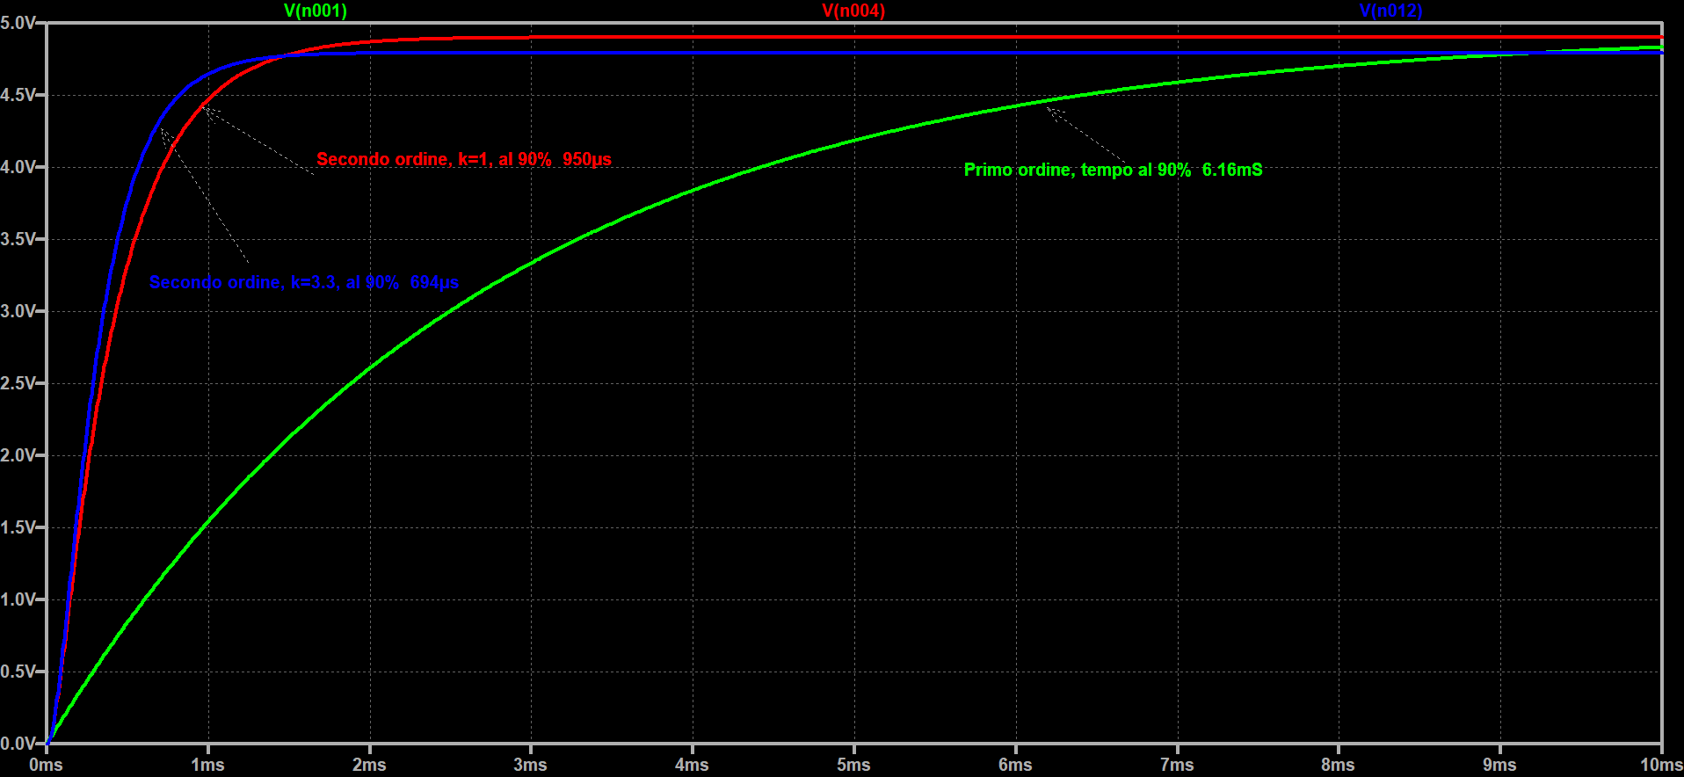Click the 10ms time axis label
Viewport: 1684px width, 777px height.
click(x=1660, y=765)
